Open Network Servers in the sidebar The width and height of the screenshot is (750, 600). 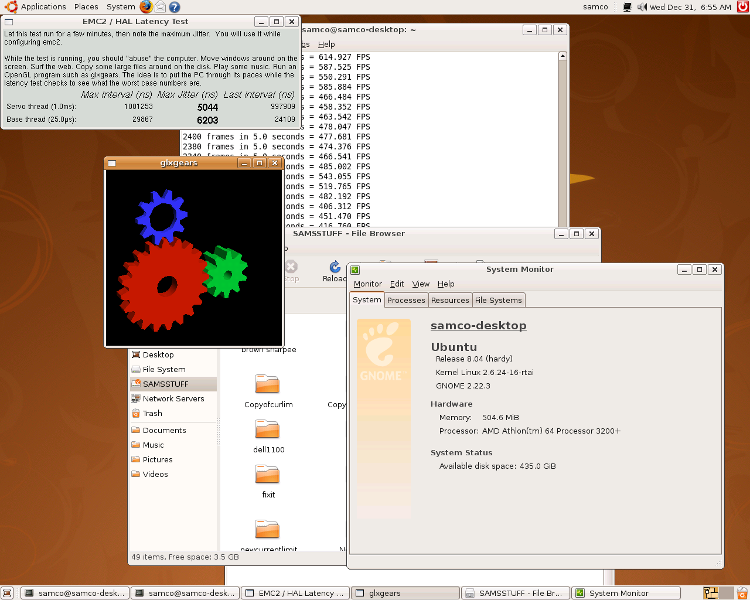[172, 398]
